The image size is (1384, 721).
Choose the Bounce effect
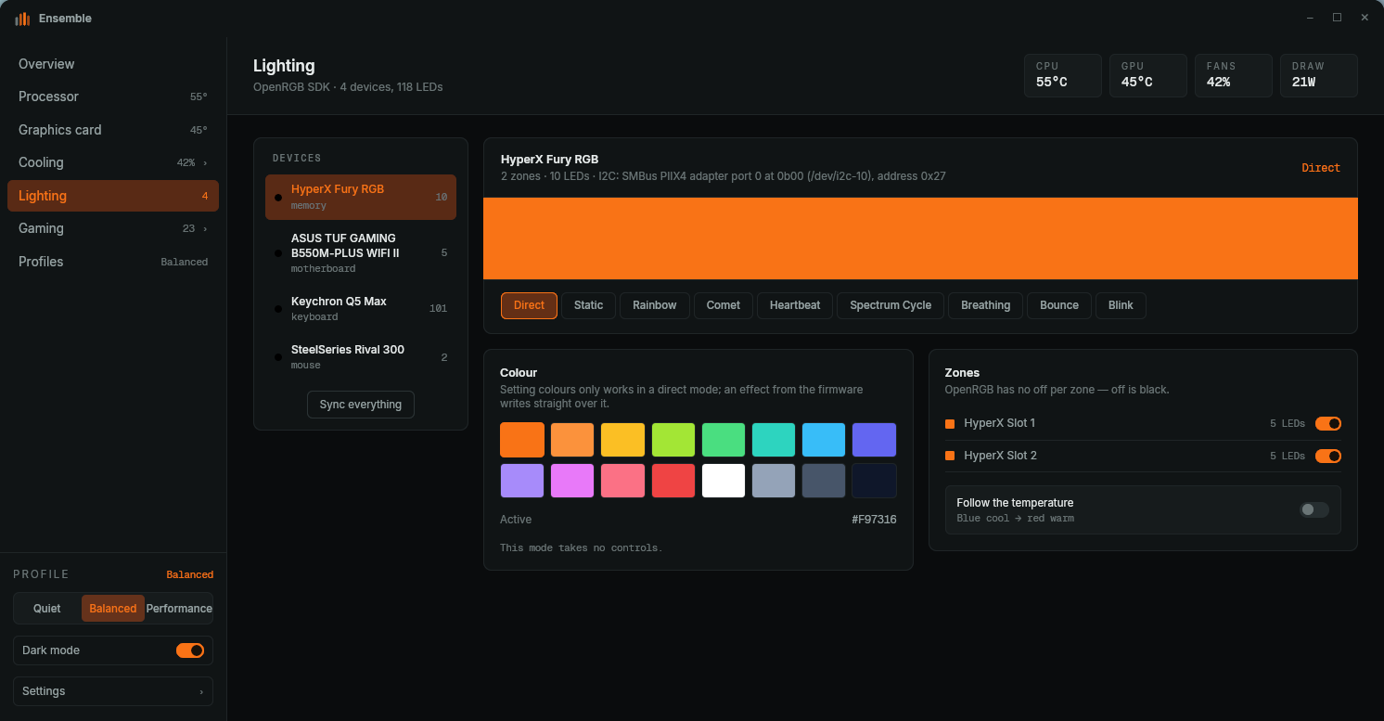pos(1059,305)
